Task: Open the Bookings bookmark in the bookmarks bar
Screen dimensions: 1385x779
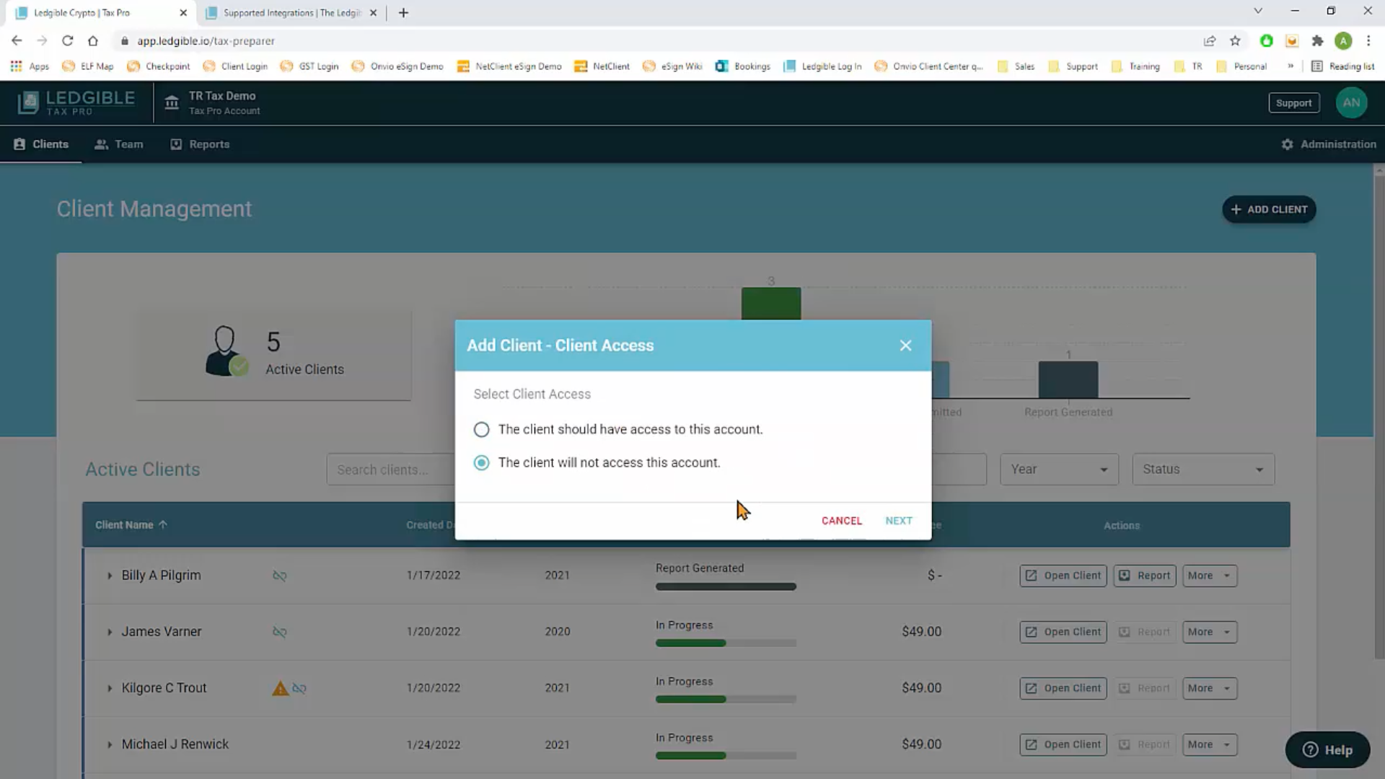Action: pos(742,66)
